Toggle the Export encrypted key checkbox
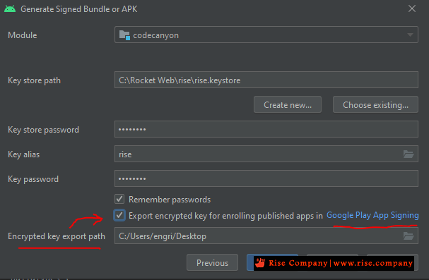Viewport: 429px width, 280px height. tap(119, 215)
